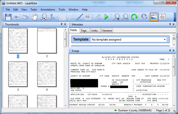The width and height of the screenshot is (178, 114).
Task: Pin the Metadata pane
Action: [170, 24]
